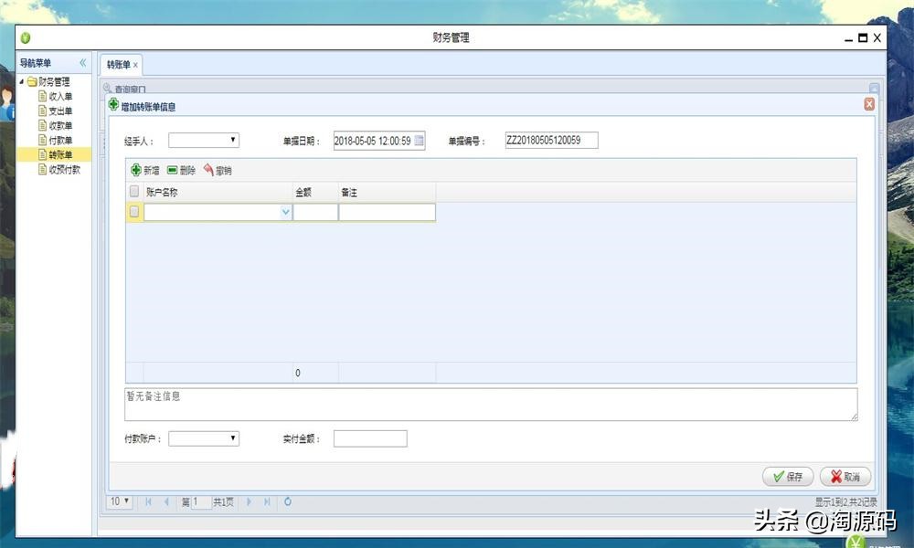
Task: Check the checkbox on the first table row
Action: click(133, 211)
